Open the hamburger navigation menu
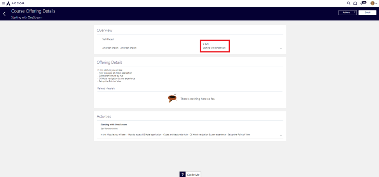Screen dimensions: 379x177 click(x=3, y=3)
